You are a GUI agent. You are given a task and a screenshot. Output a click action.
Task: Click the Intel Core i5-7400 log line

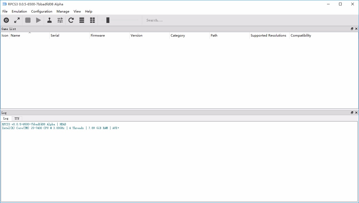coord(61,128)
